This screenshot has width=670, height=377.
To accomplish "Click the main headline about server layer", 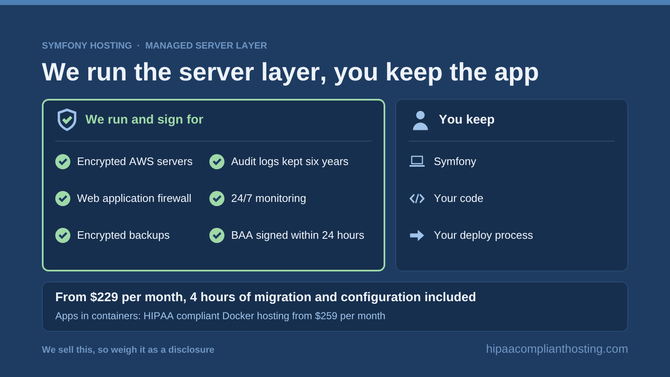I will click(290, 72).
